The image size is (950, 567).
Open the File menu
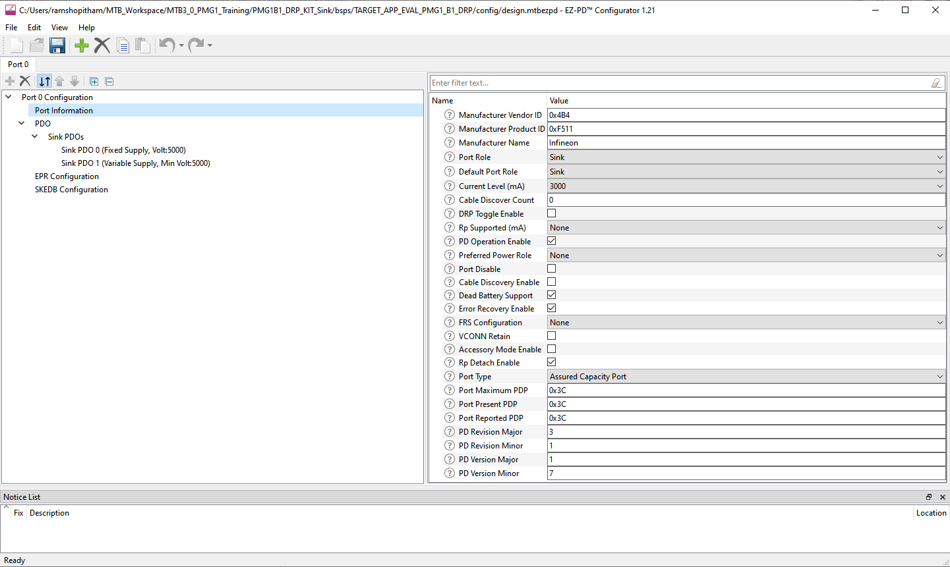(x=11, y=28)
